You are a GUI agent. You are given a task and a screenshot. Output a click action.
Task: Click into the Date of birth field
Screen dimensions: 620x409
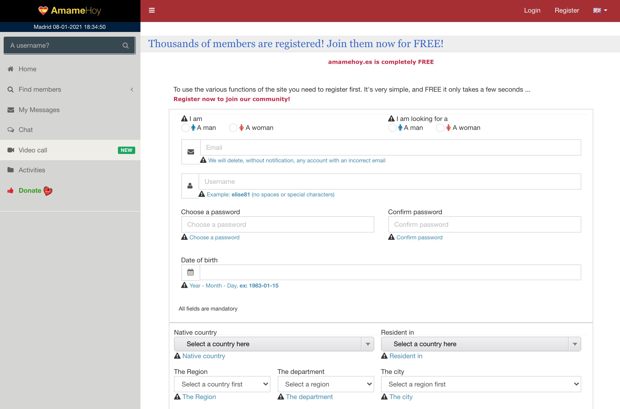pos(390,272)
